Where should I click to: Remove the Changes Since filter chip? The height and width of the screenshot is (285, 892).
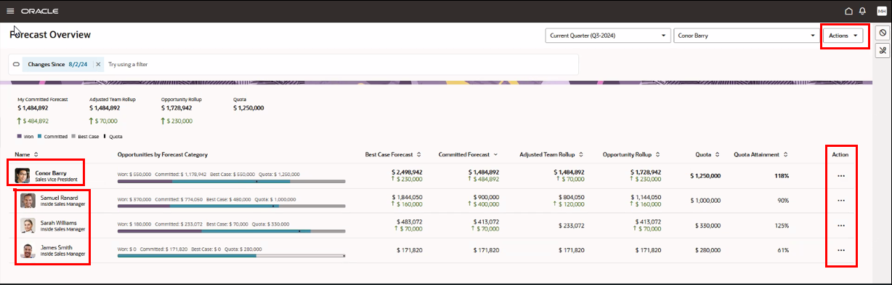point(98,64)
